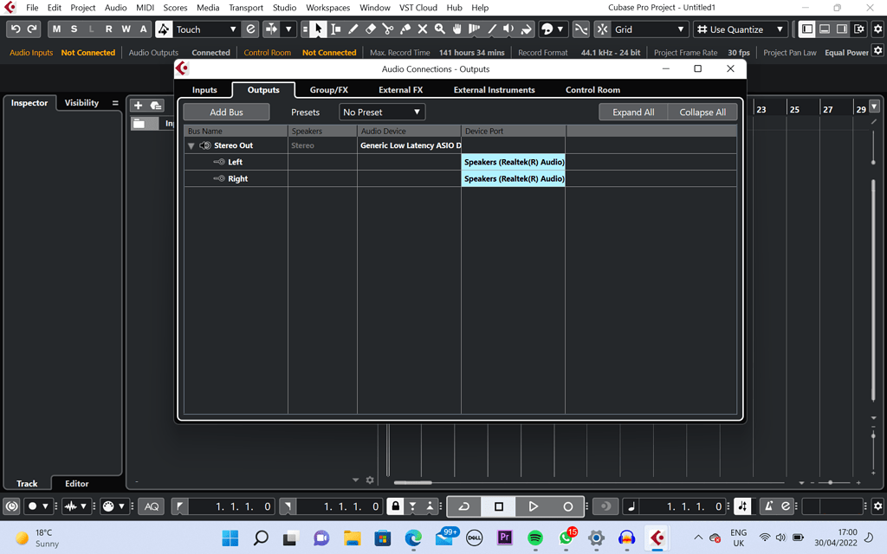
Task: Select the Play speaker tool
Action: coord(508,29)
